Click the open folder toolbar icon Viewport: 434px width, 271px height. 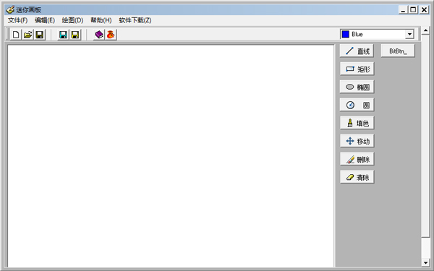[27, 35]
